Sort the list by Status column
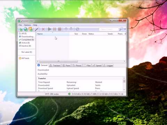This screenshot has height=125, width=167. (x=91, y=34)
